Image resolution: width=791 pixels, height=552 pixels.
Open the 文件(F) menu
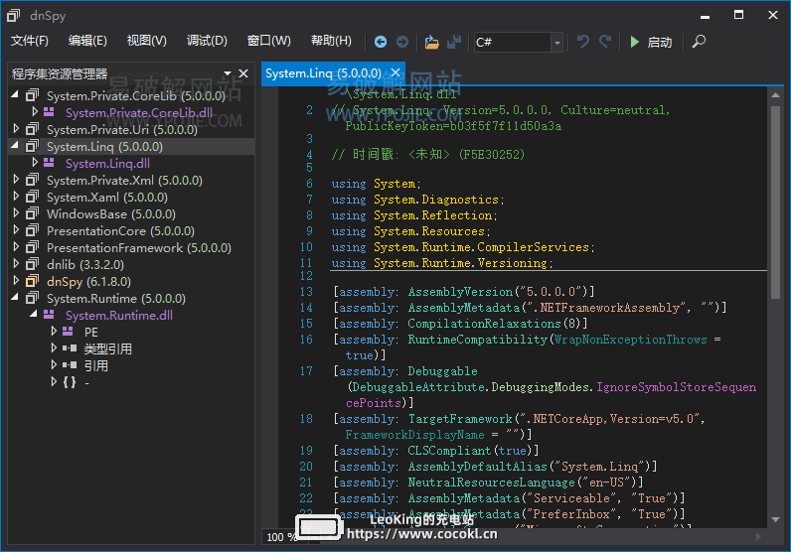tap(30, 41)
